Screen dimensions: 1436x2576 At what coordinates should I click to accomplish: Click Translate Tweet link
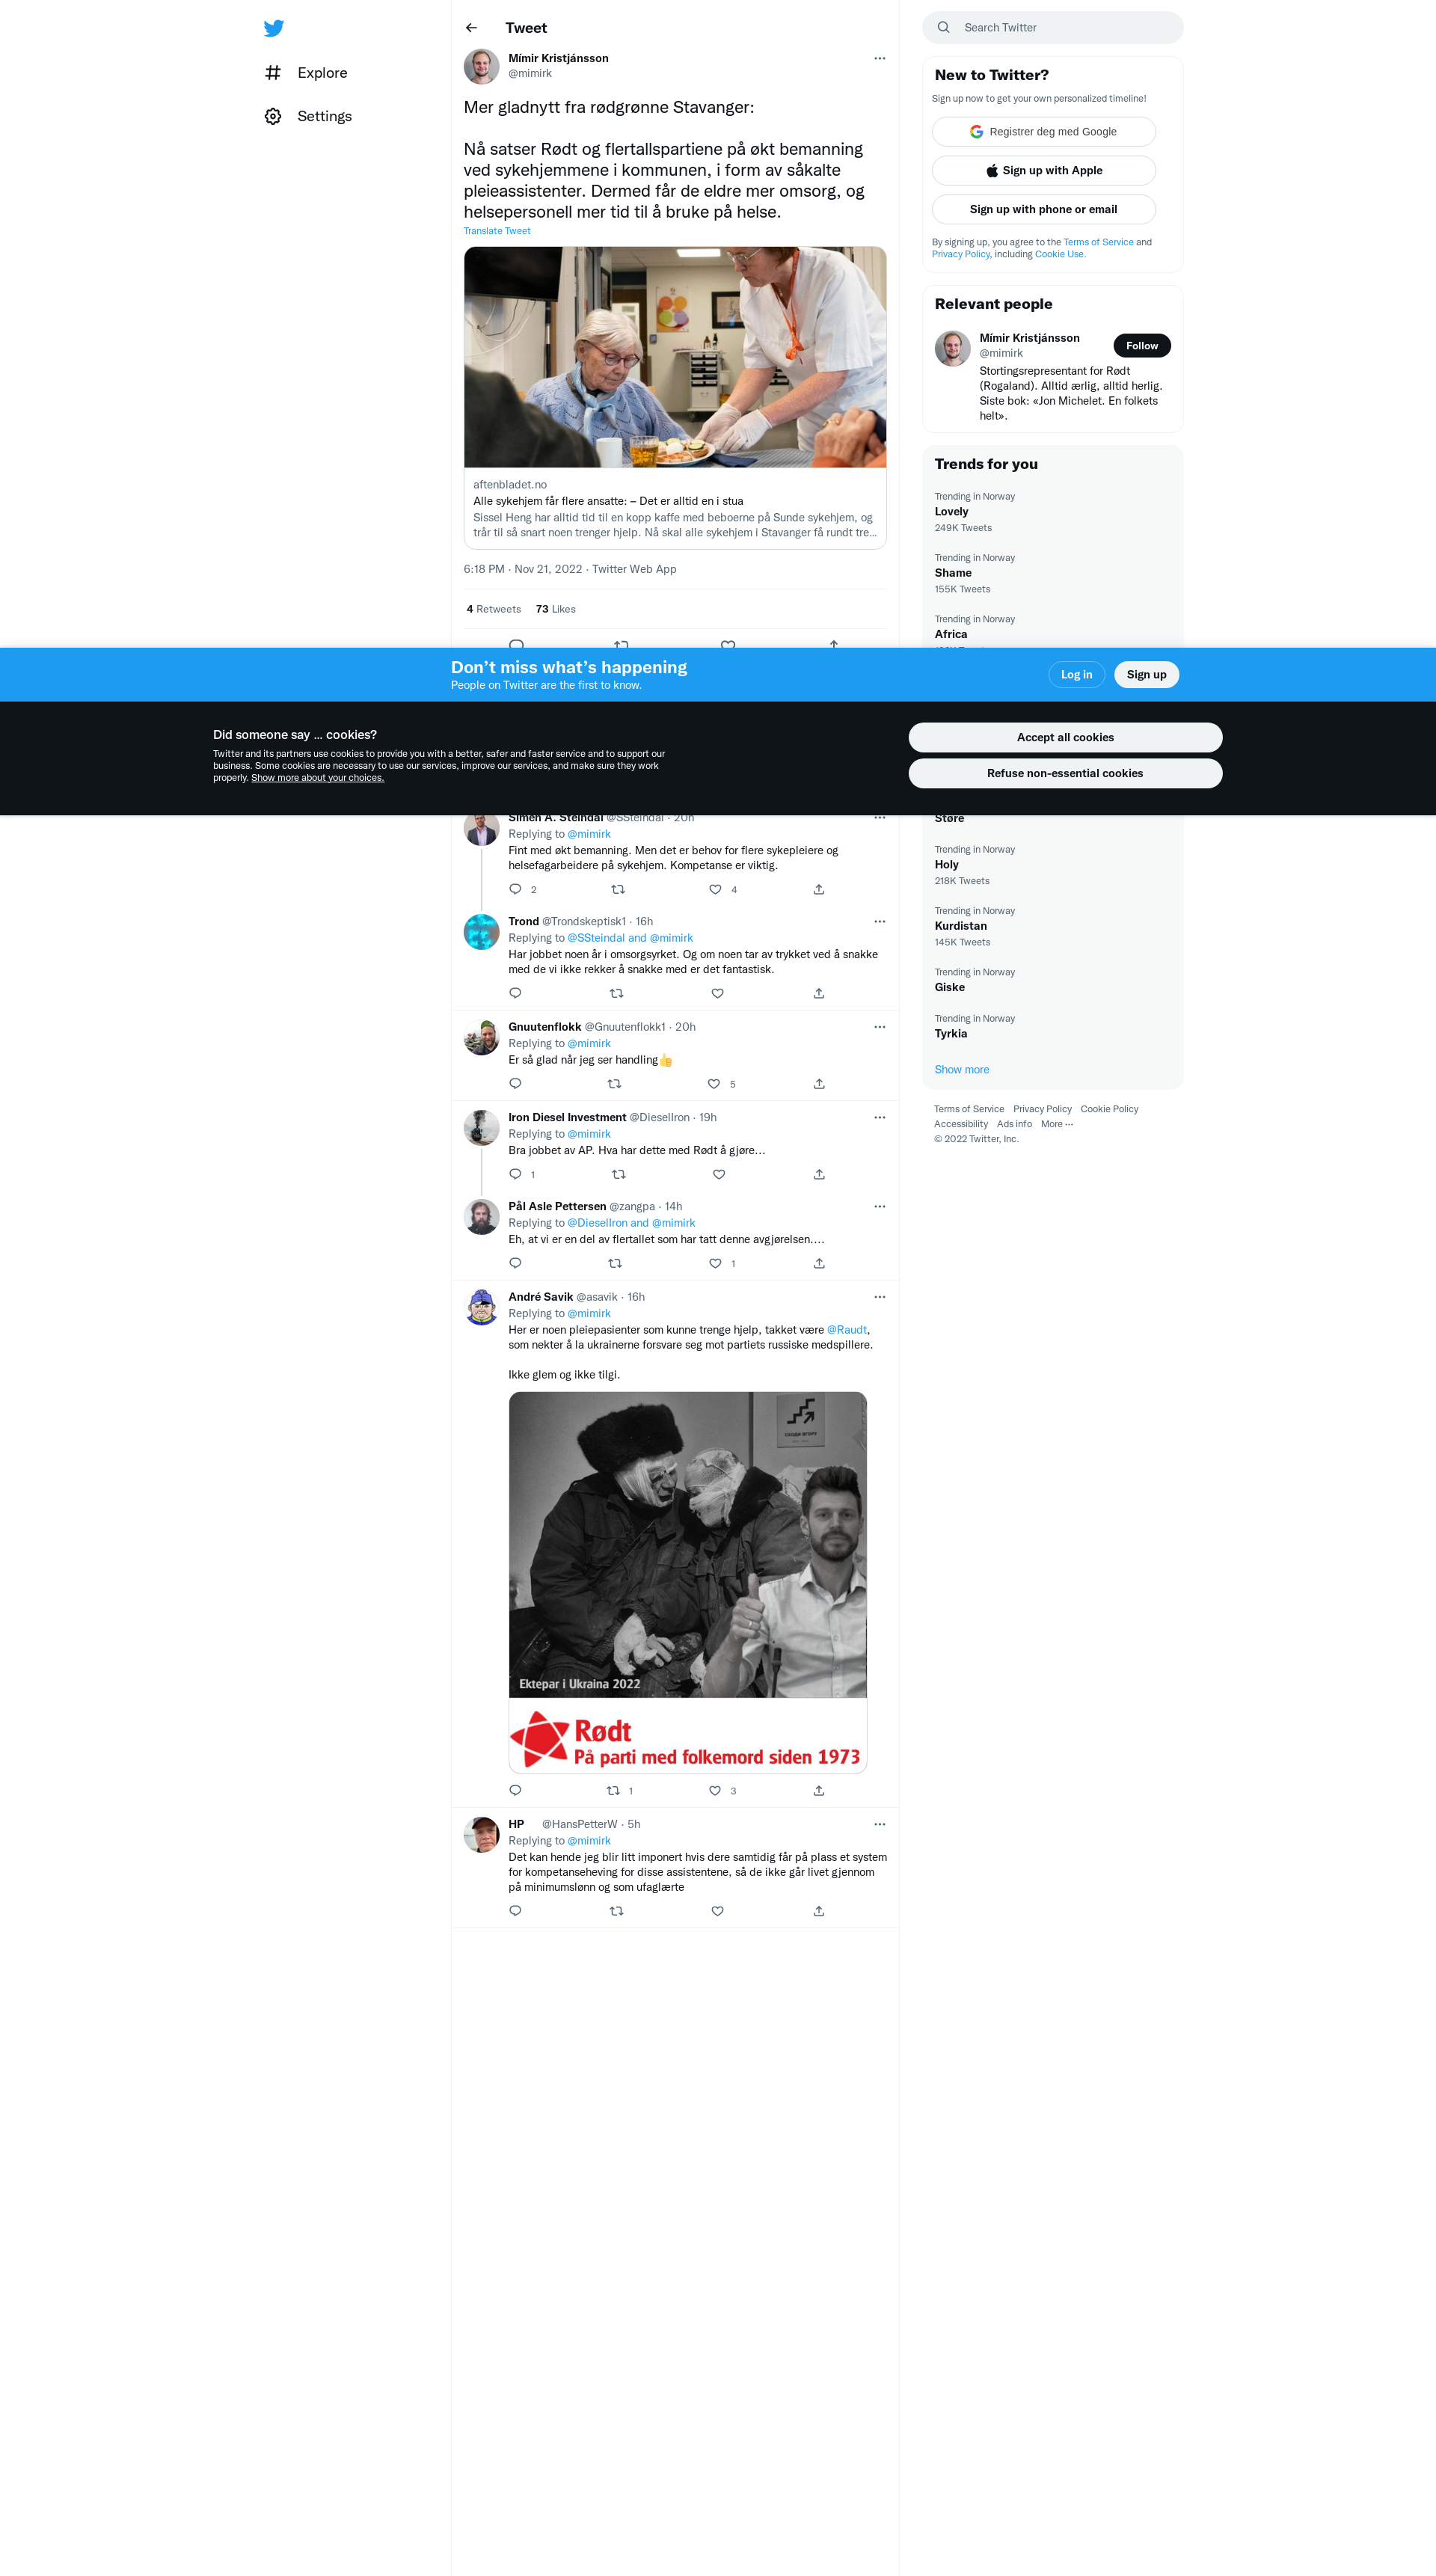point(497,231)
